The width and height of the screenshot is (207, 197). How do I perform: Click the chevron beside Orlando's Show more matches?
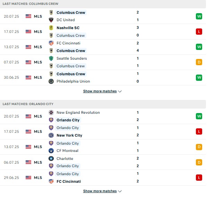(120, 191)
